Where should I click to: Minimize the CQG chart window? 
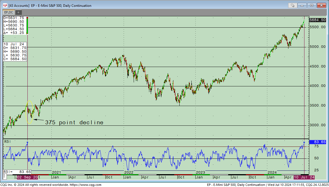[x=302, y=6]
